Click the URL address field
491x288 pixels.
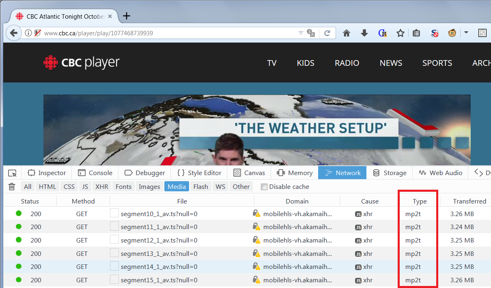tap(170, 33)
